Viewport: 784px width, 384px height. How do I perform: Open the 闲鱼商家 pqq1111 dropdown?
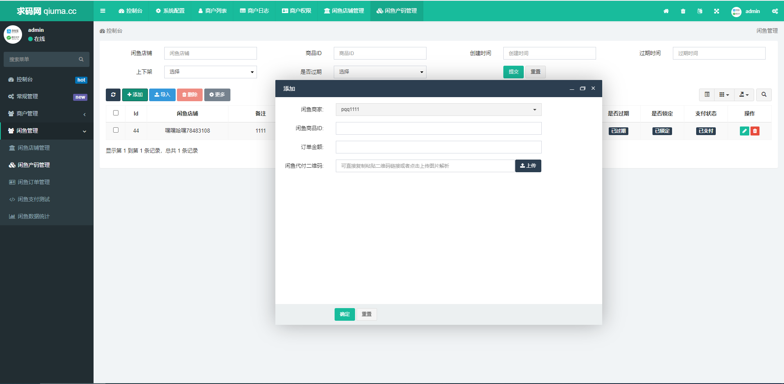[438, 109]
